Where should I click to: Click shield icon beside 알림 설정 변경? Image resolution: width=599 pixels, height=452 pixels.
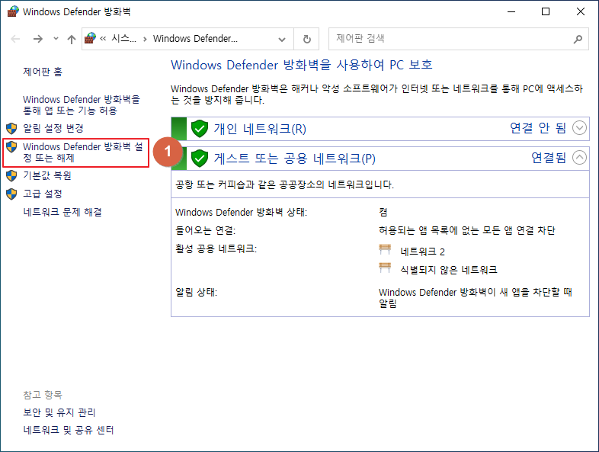11,128
